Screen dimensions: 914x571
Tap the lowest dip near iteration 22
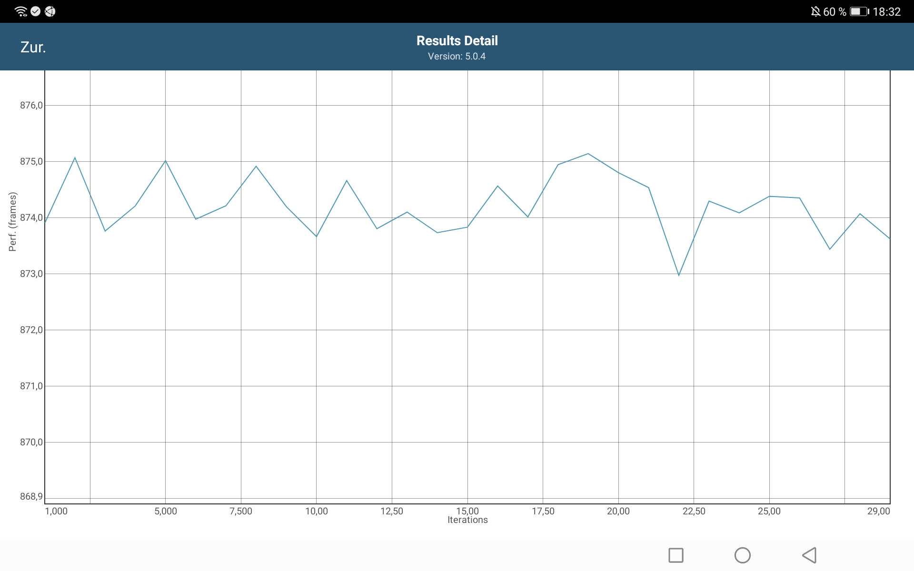[x=679, y=275]
